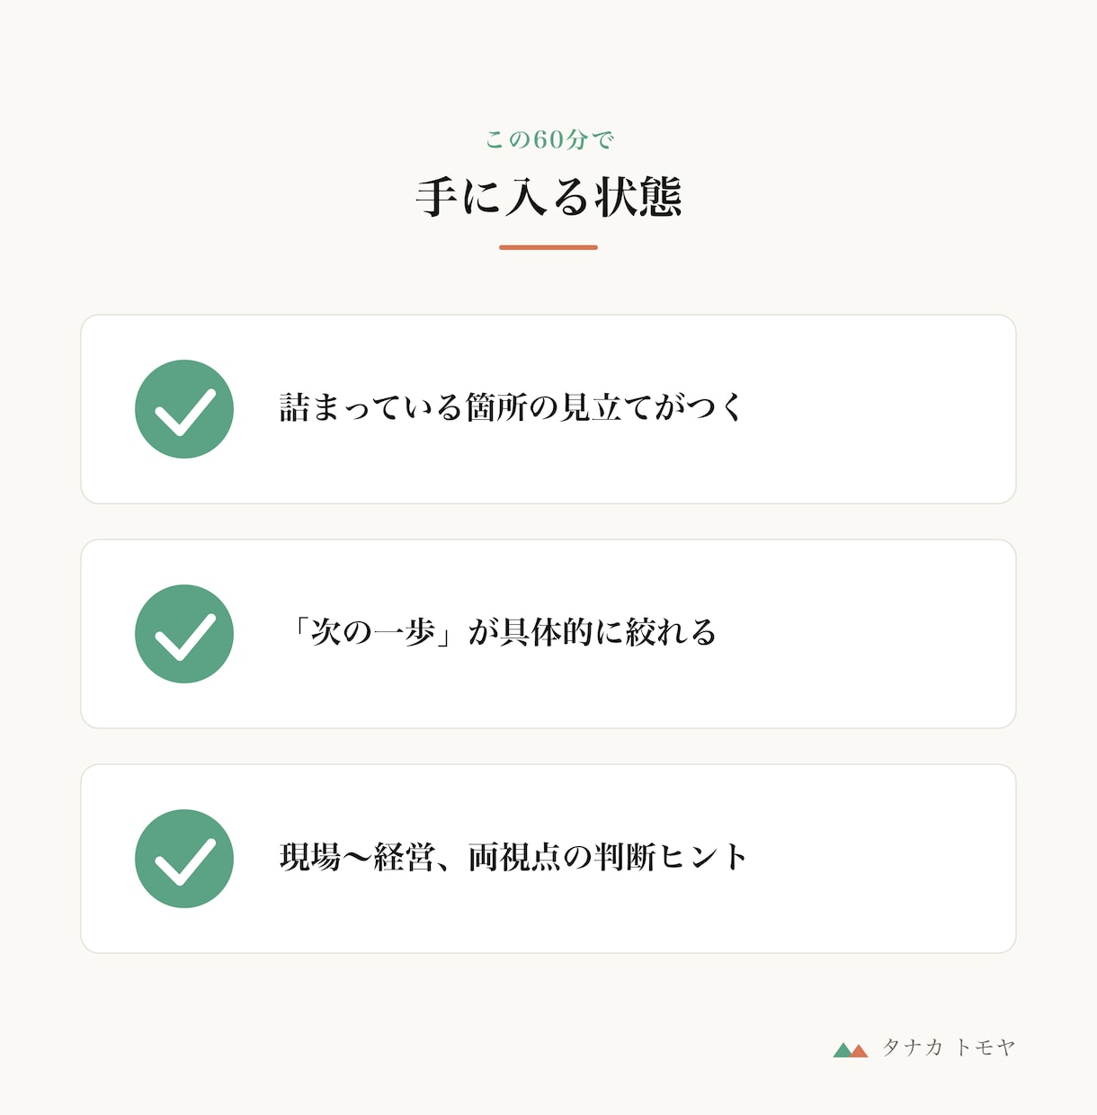Click the タナカ トモヤ author name

coord(949,1048)
